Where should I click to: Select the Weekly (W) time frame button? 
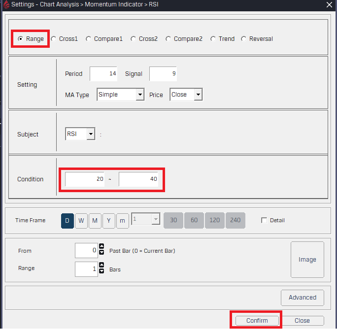click(x=81, y=221)
